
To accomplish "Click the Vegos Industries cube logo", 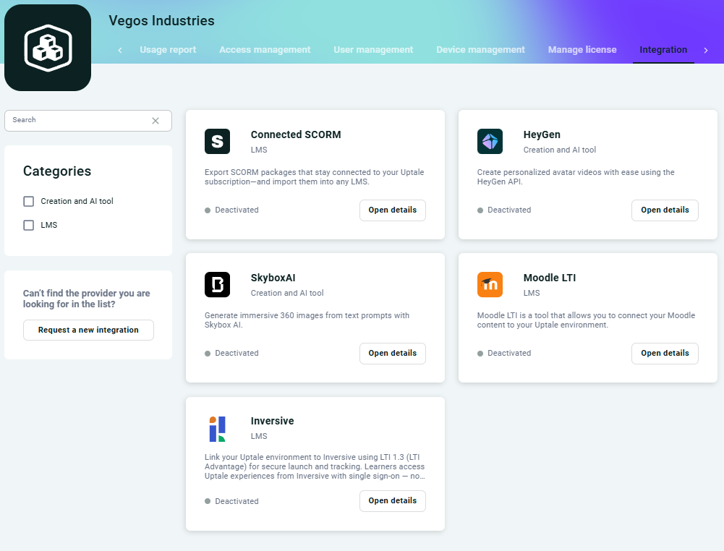I will click(x=48, y=48).
